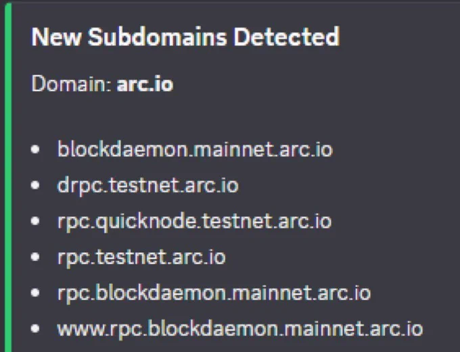This screenshot has height=352, width=460.
Task: Click bullet next to rpc.quicknode.testnet.arc.io
Action: coord(35,221)
